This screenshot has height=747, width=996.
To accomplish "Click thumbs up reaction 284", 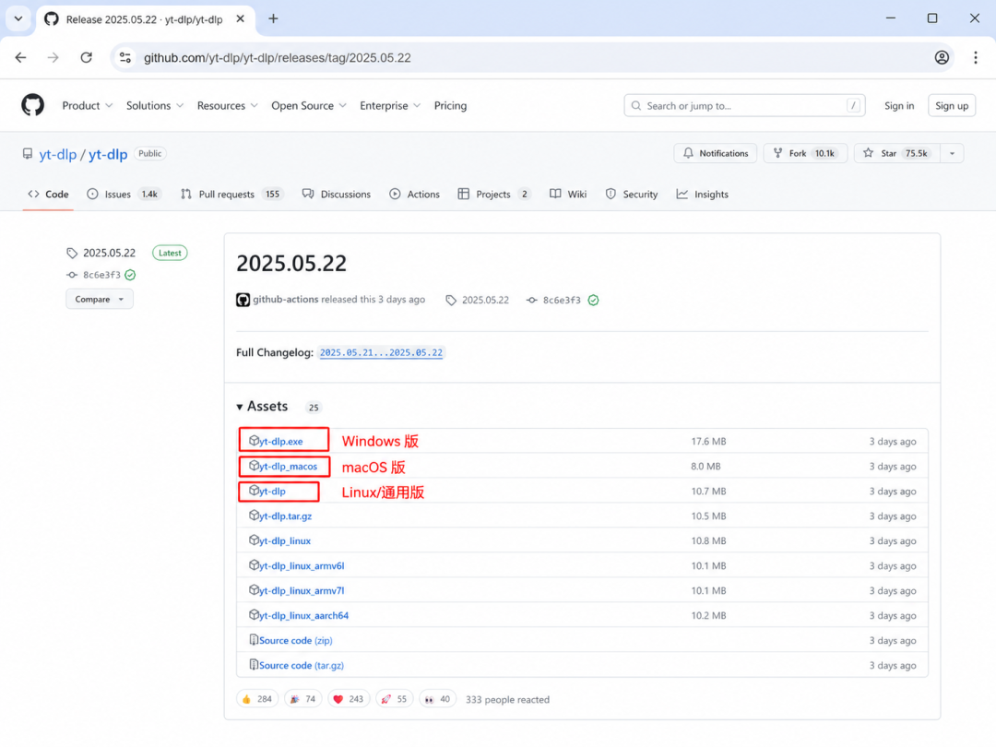I will pyautogui.click(x=256, y=699).
